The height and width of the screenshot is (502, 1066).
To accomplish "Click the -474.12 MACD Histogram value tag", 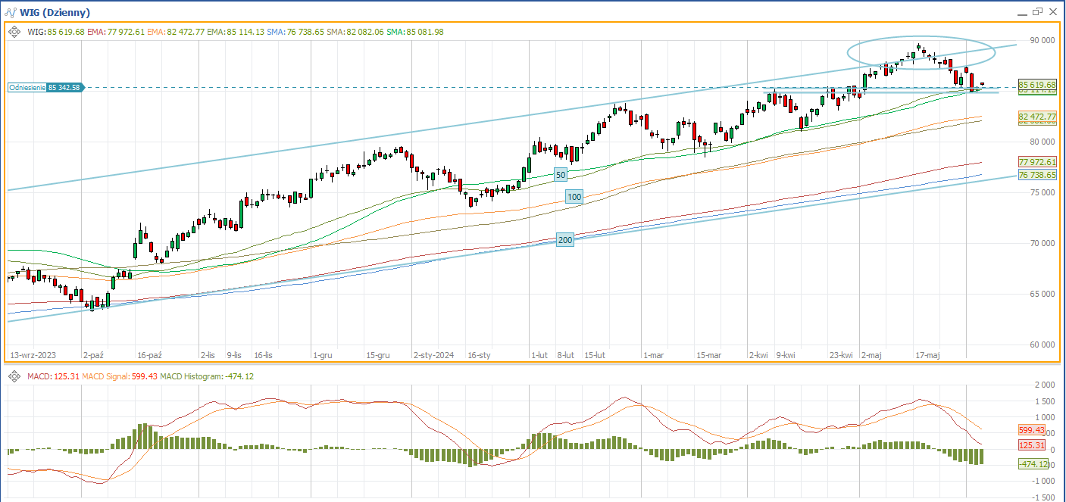I will 1033,463.
